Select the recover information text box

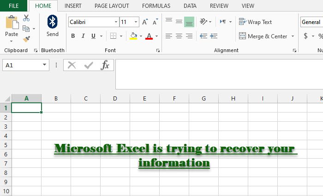[x=176, y=156]
